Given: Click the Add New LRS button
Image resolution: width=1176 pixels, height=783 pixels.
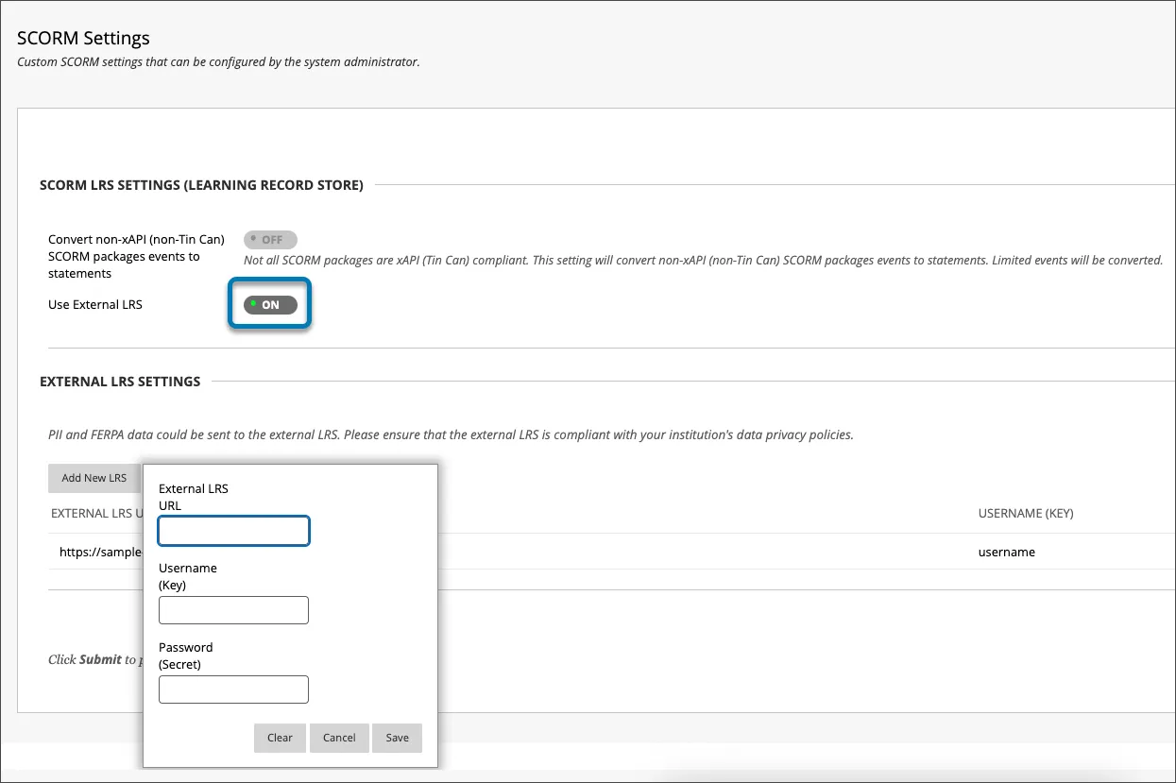Looking at the screenshot, I should tap(94, 478).
